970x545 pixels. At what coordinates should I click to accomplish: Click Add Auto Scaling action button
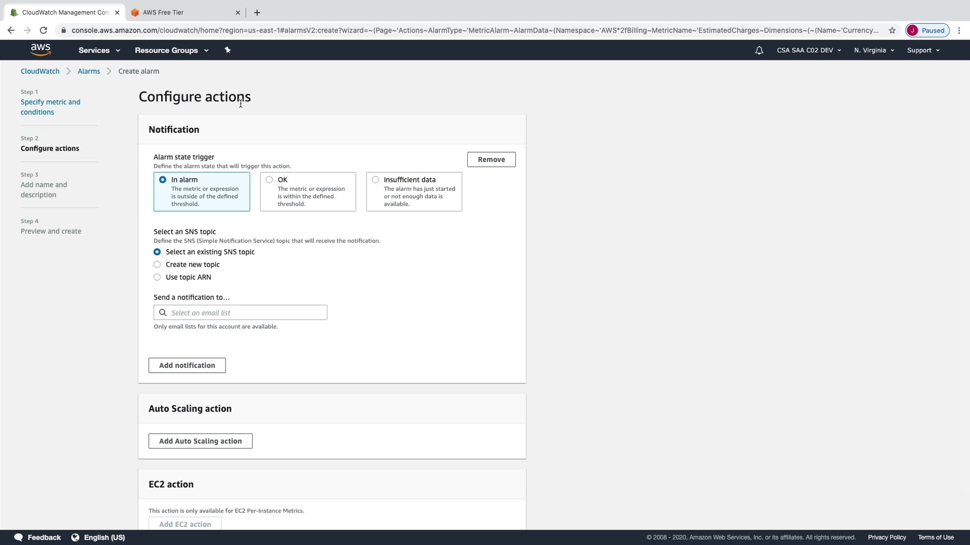(x=200, y=441)
